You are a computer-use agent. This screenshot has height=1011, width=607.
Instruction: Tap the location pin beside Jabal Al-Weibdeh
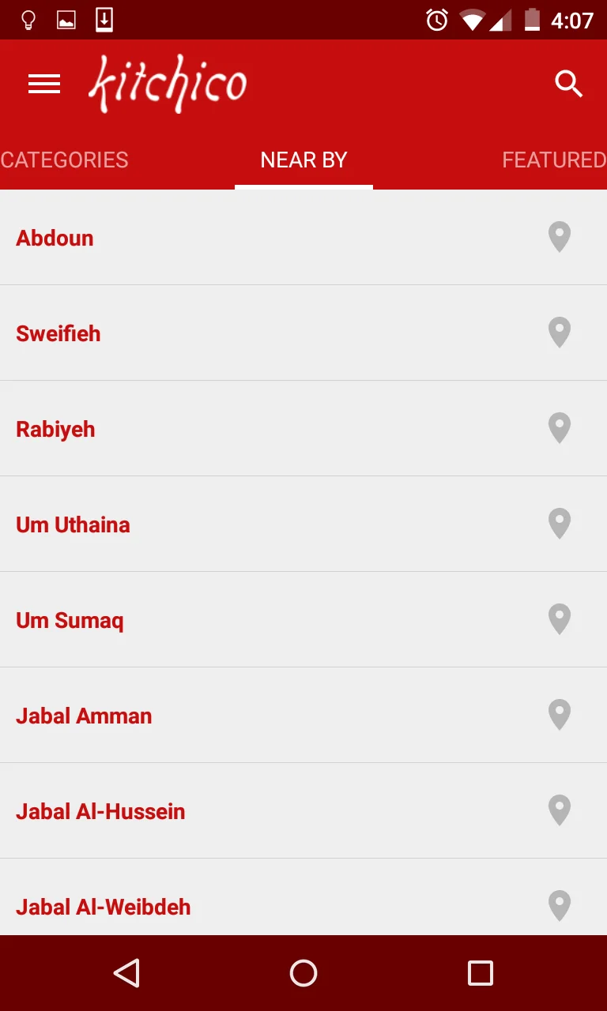pyautogui.click(x=560, y=906)
